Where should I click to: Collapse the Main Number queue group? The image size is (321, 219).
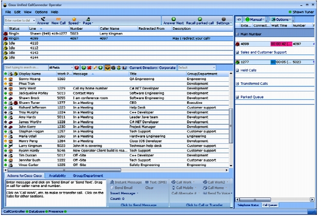[237, 34]
